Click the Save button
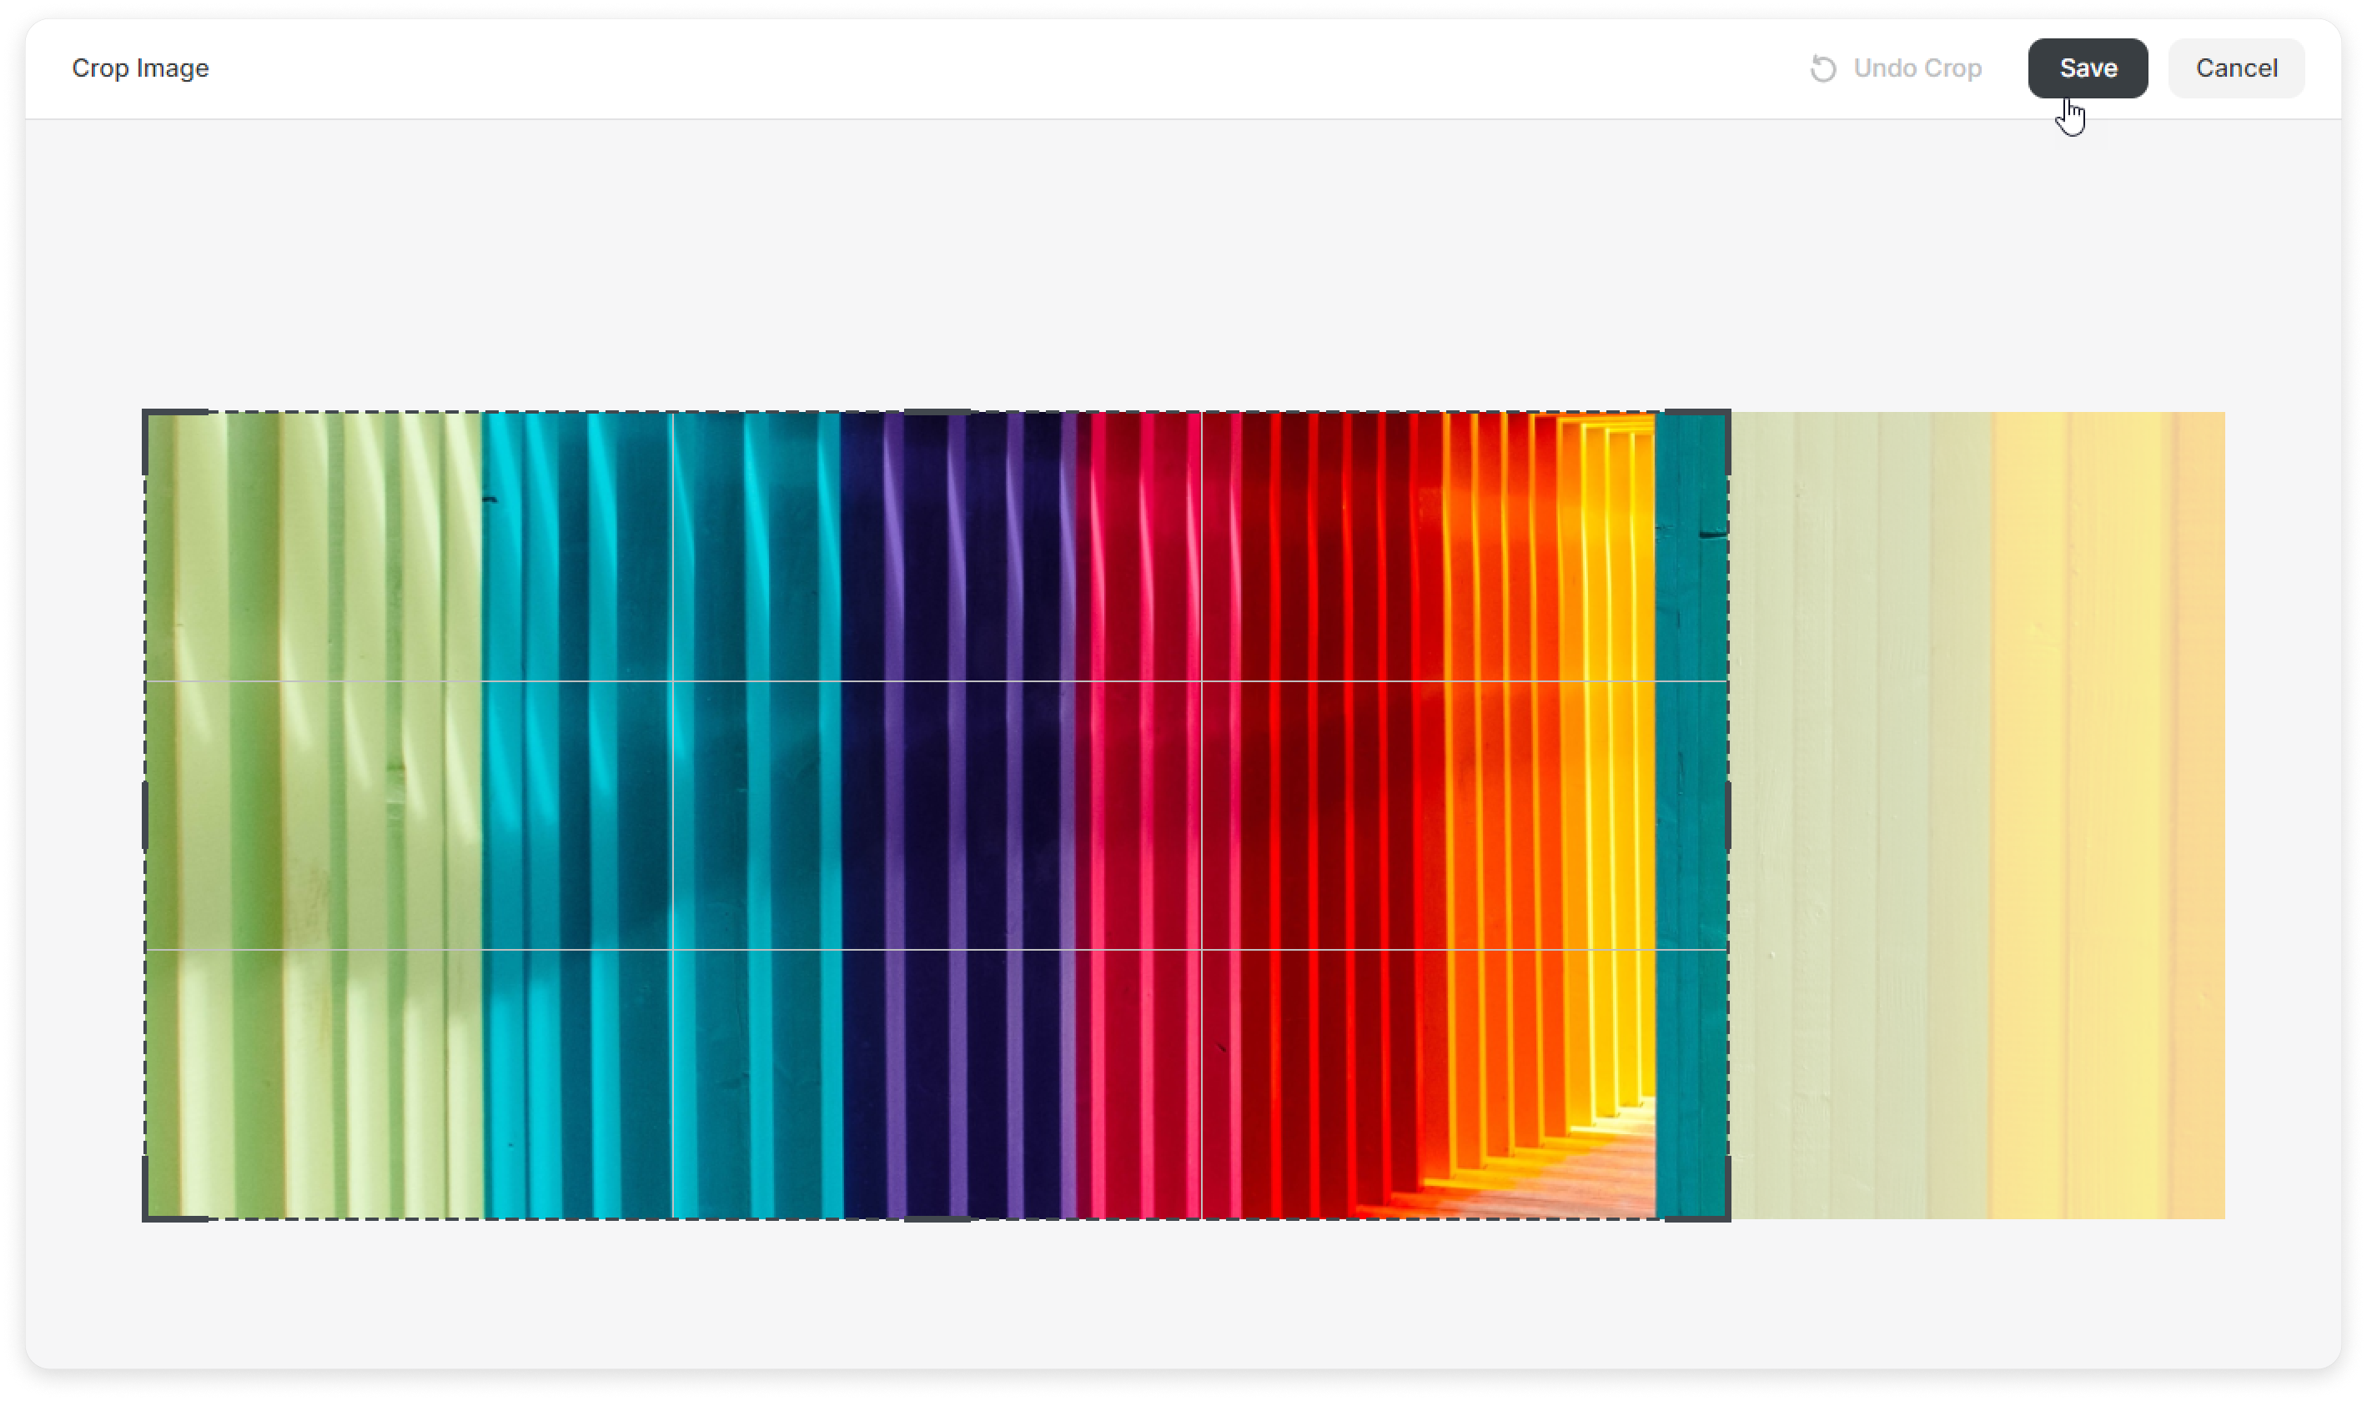2367x1401 pixels. [2087, 68]
